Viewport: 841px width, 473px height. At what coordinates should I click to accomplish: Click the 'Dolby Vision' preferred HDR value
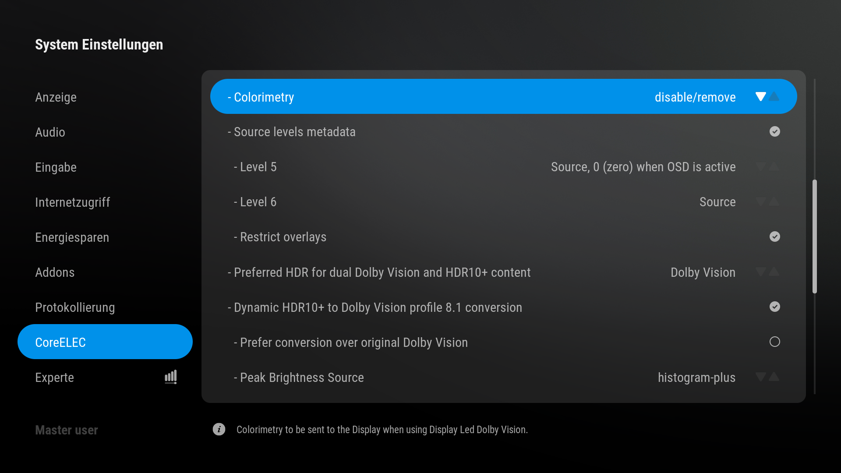[x=703, y=272]
